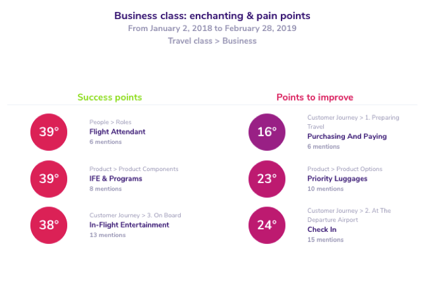
Task: Open the In-Flight Entertainment item
Action: pyautogui.click(x=129, y=225)
